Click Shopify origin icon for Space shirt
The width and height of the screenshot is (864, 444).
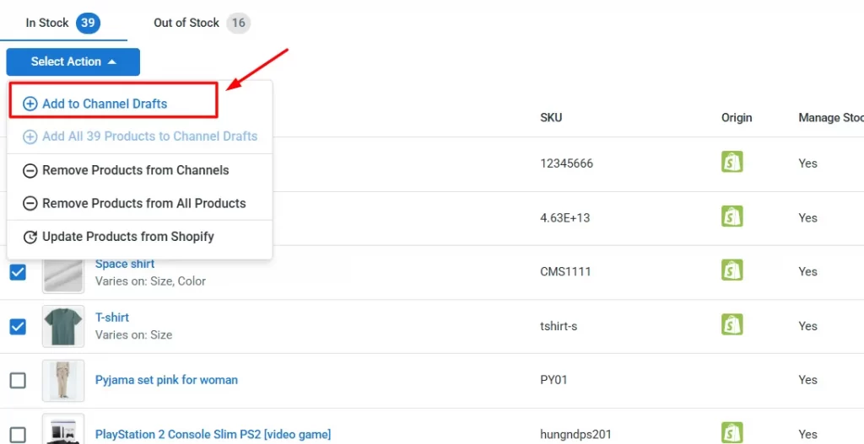[732, 270]
